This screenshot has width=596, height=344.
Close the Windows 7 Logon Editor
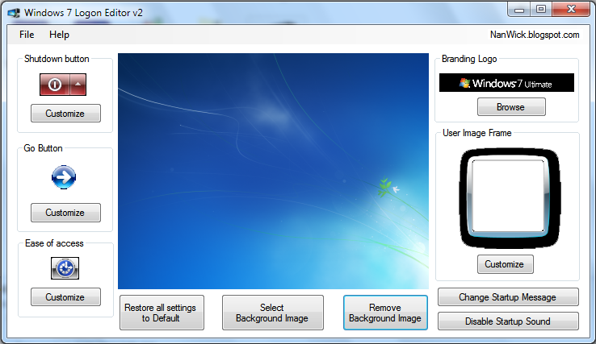point(570,10)
